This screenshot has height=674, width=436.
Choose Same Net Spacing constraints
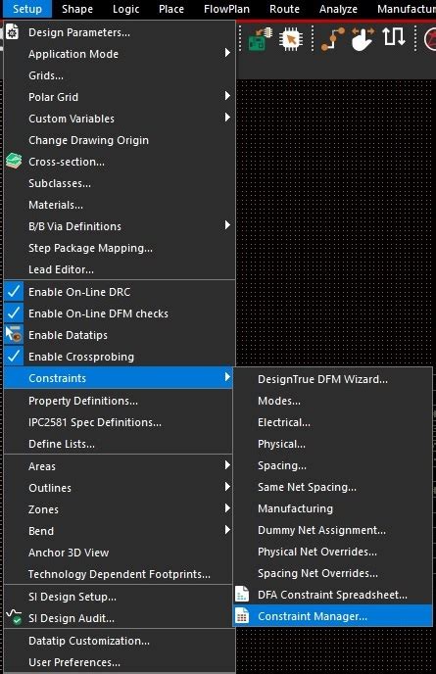(307, 487)
